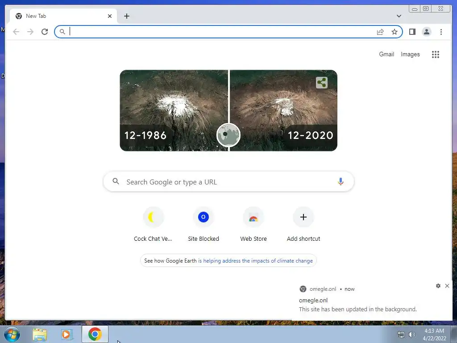Open the taskbar clock showing 4:13 AM
Screen dimensions: 457x343
[x=434, y=335]
